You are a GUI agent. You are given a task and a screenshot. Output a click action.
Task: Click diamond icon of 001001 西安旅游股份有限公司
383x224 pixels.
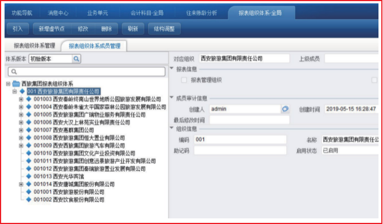(x=29, y=192)
